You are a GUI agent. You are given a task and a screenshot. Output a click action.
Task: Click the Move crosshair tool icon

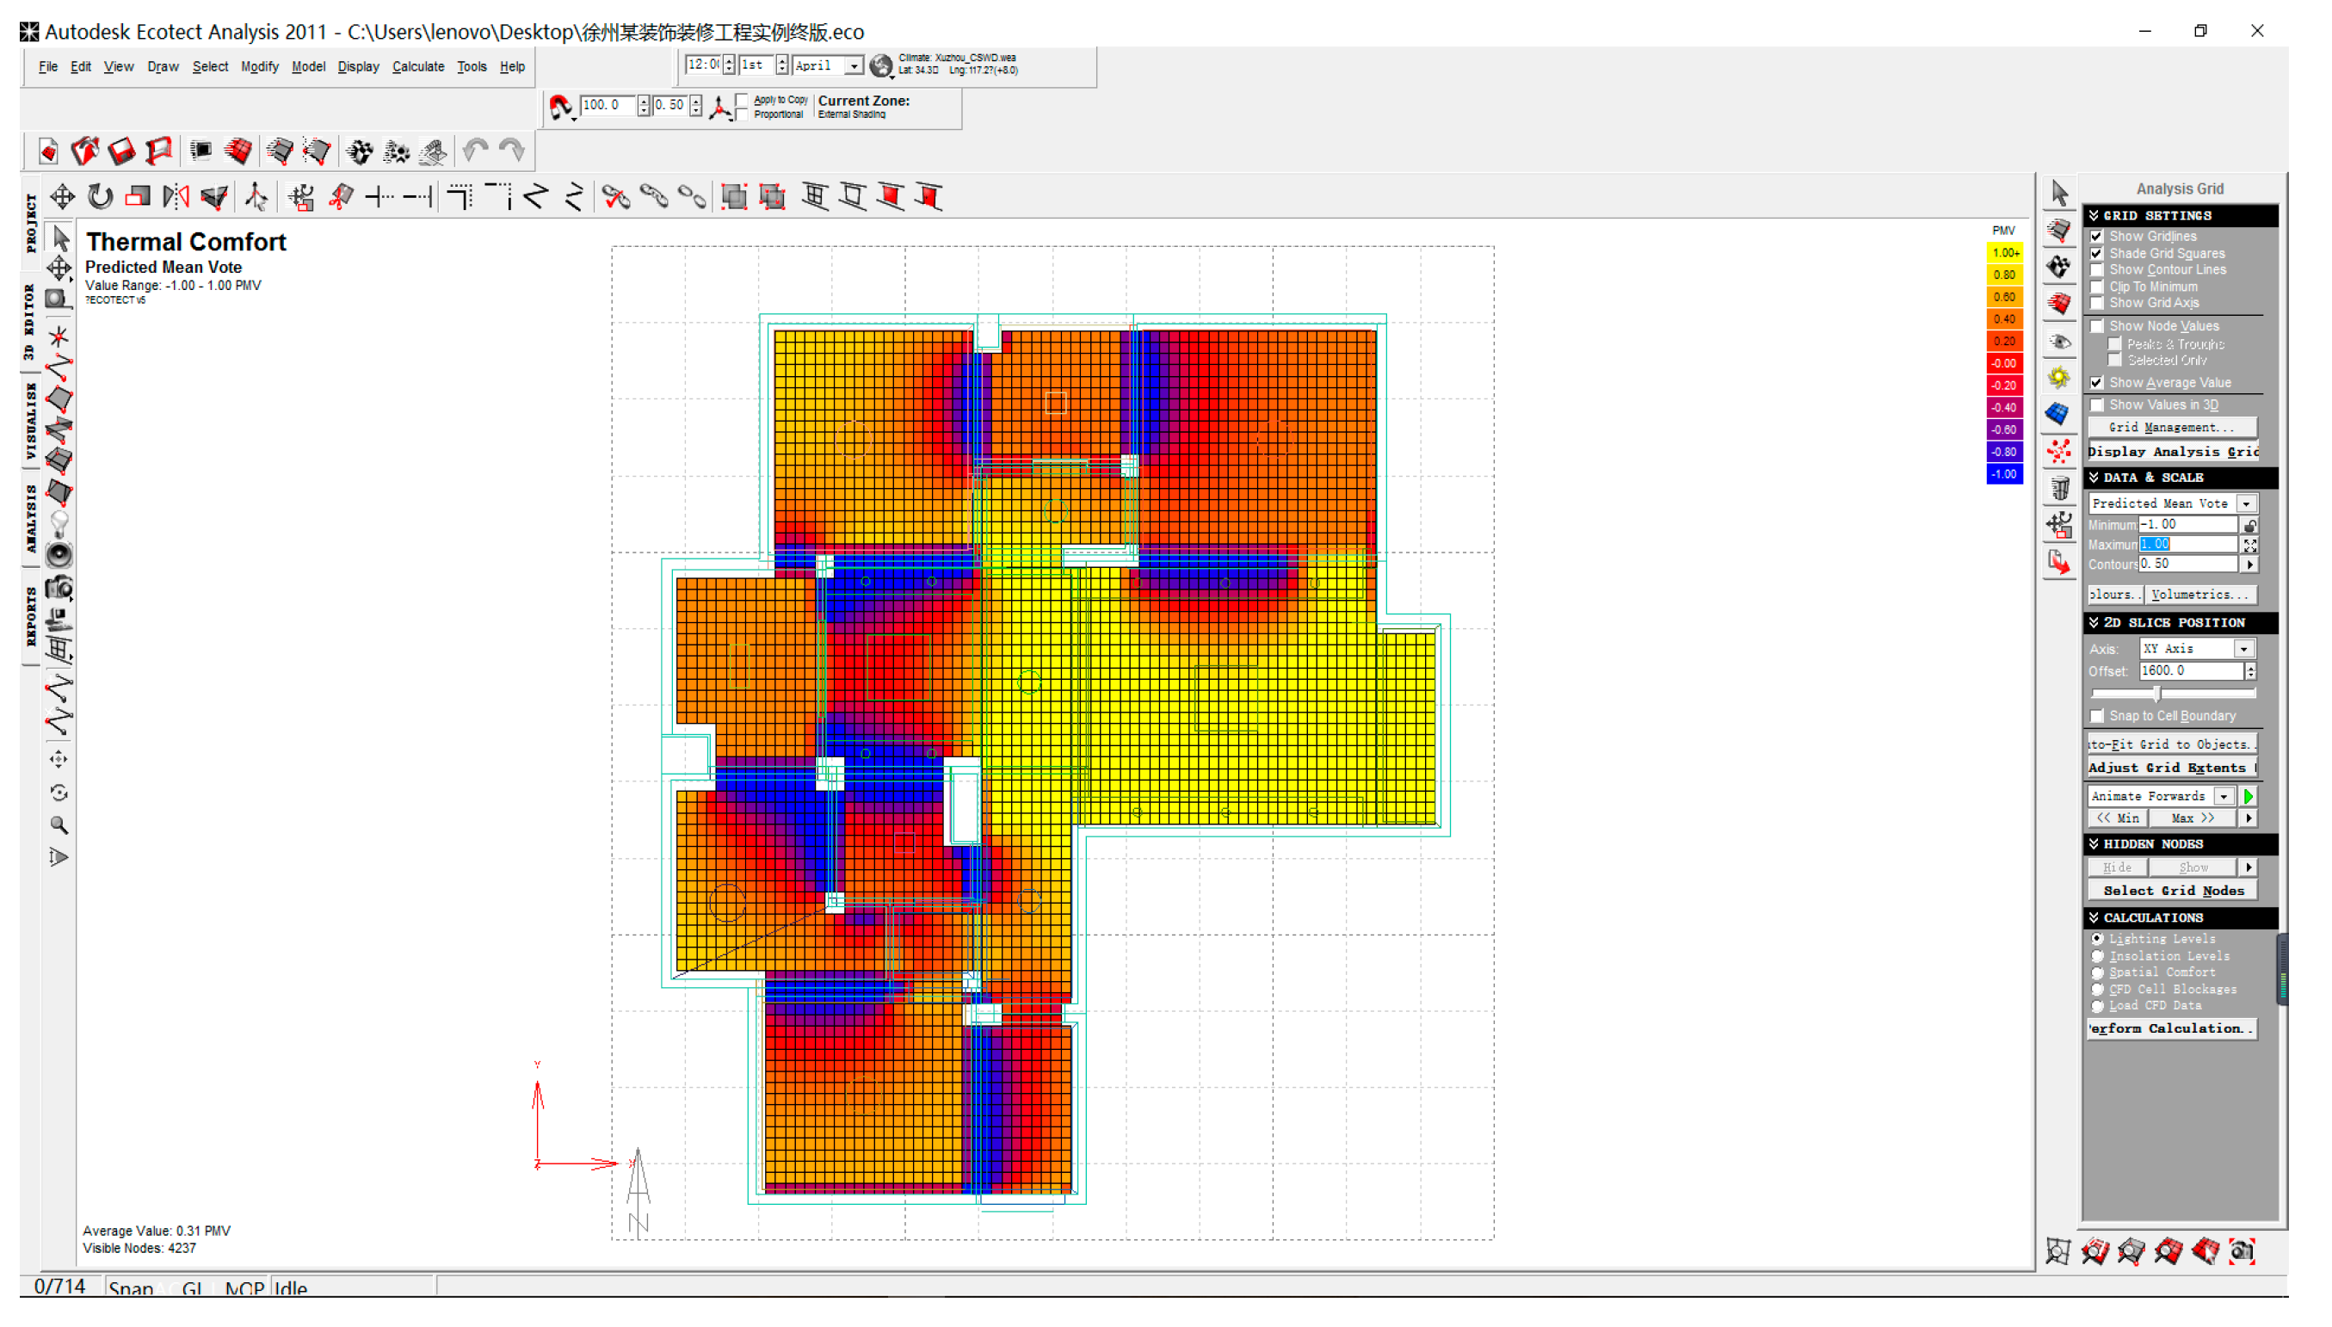[62, 197]
